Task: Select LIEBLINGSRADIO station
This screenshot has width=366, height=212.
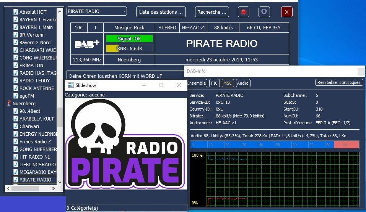Action: [37, 164]
